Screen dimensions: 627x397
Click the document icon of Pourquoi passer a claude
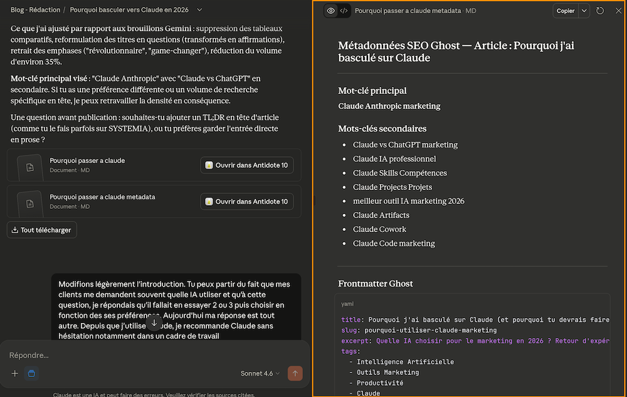coord(30,167)
